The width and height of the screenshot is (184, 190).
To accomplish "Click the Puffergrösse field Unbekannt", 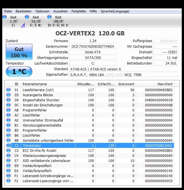I will [x=166, y=41].
